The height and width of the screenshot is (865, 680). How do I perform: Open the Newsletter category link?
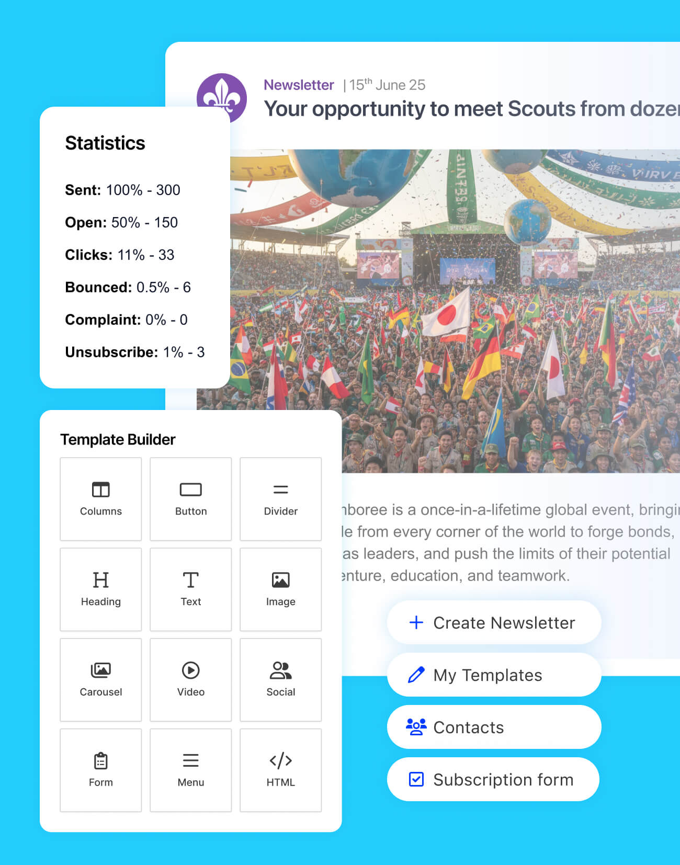point(299,85)
